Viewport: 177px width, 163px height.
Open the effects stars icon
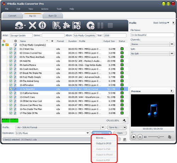(67, 25)
